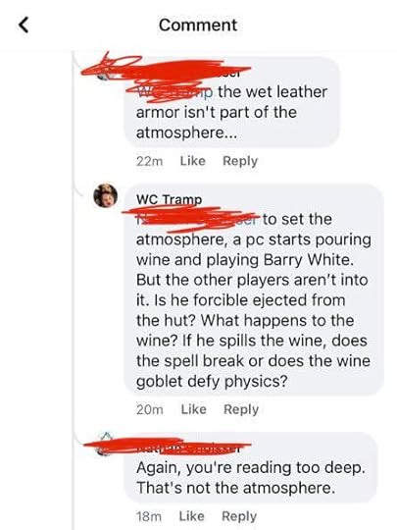Like the wet leather armor comment

pos(193,161)
